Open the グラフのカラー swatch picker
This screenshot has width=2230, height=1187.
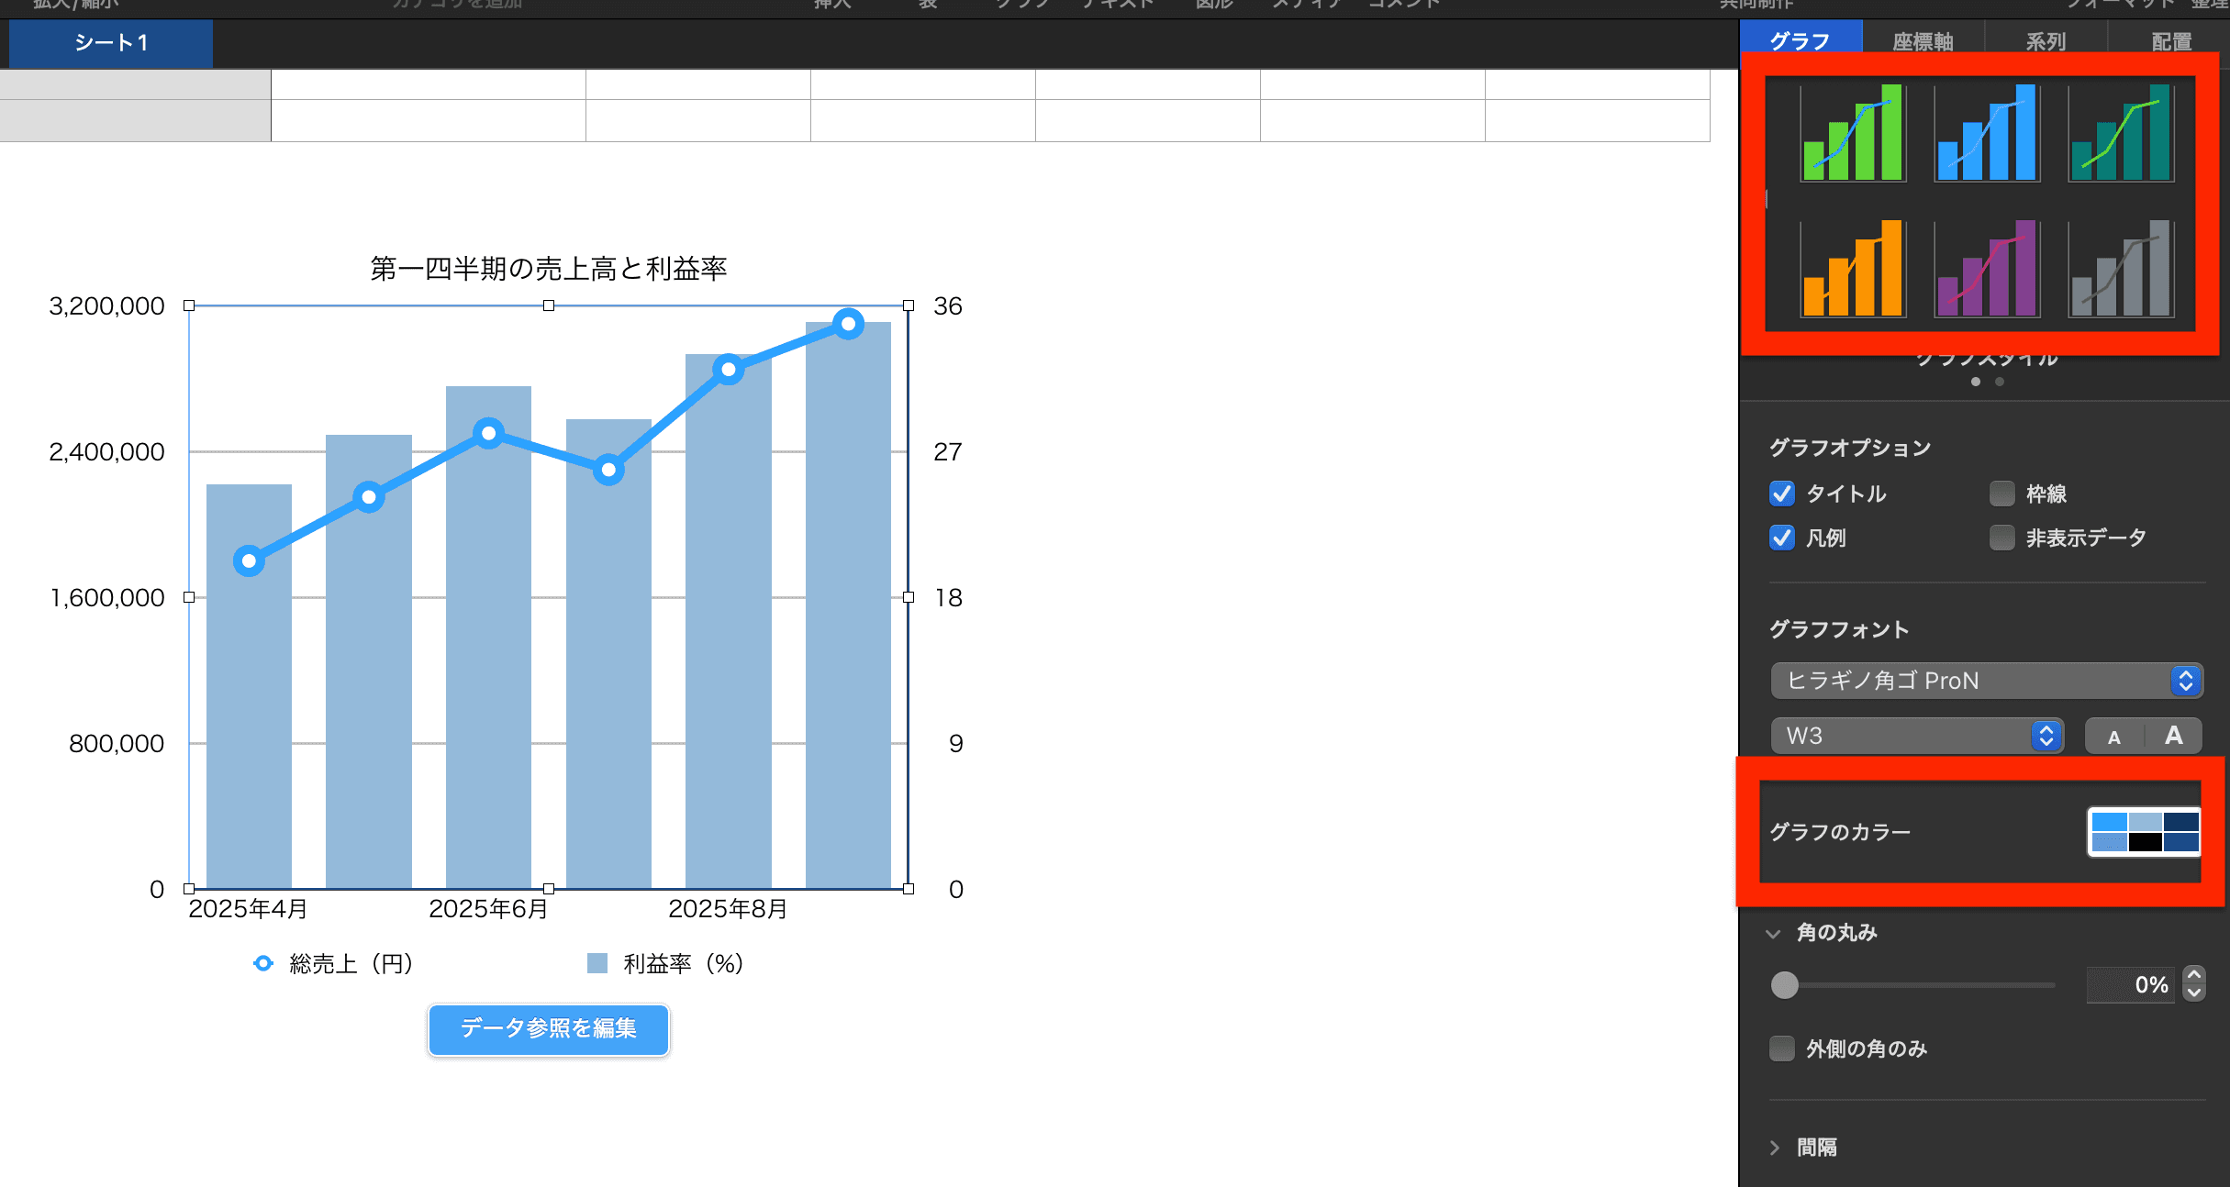click(2144, 832)
